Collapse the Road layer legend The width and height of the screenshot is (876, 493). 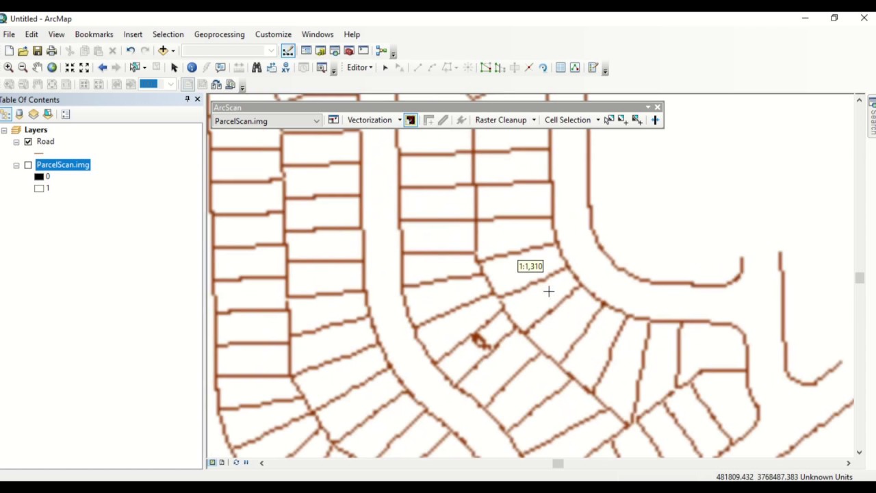click(16, 142)
